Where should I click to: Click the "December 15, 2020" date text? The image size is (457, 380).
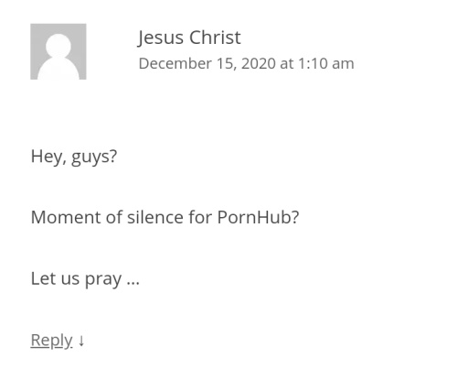(x=207, y=64)
